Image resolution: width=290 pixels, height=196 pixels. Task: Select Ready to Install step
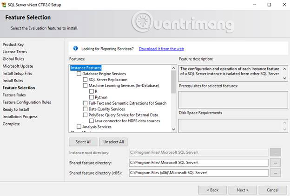pos(16,109)
